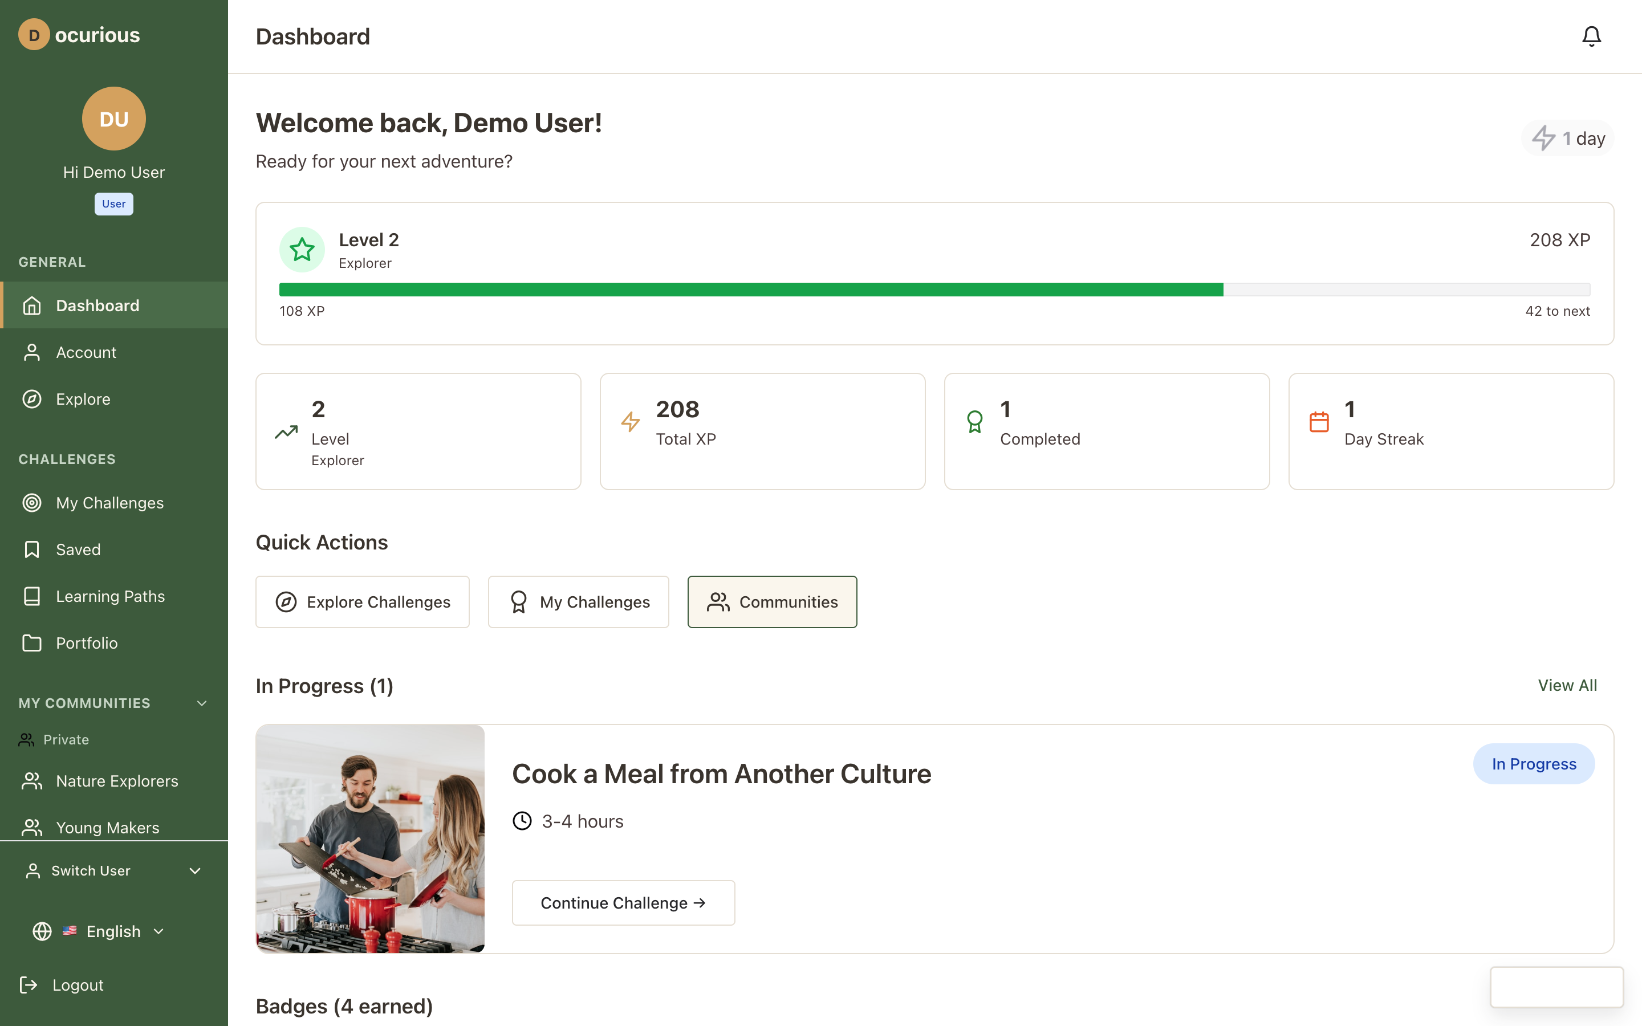This screenshot has width=1642, height=1026.
Task: Collapse the My Communities section
Action: click(201, 703)
